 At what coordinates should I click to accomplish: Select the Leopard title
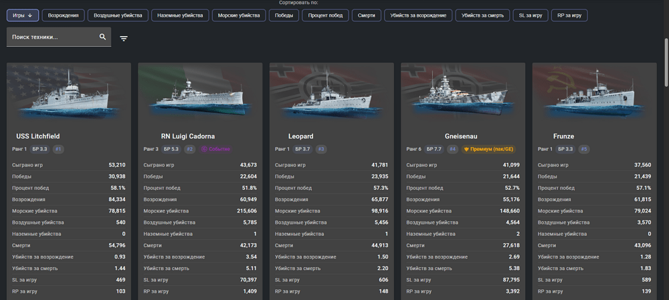[x=301, y=136]
